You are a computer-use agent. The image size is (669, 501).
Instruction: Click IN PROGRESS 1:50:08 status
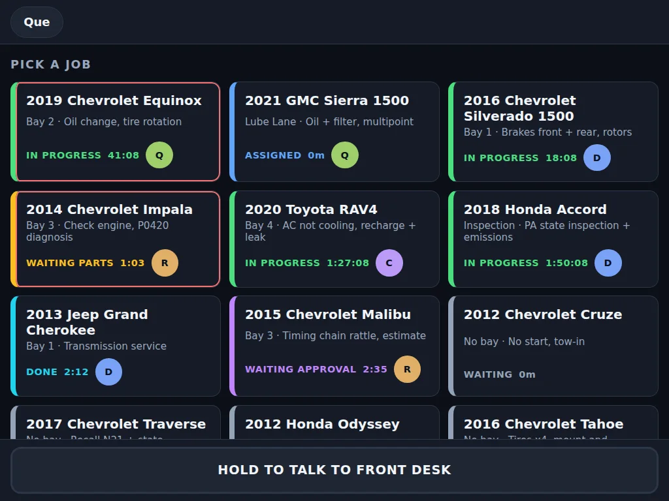(x=526, y=263)
